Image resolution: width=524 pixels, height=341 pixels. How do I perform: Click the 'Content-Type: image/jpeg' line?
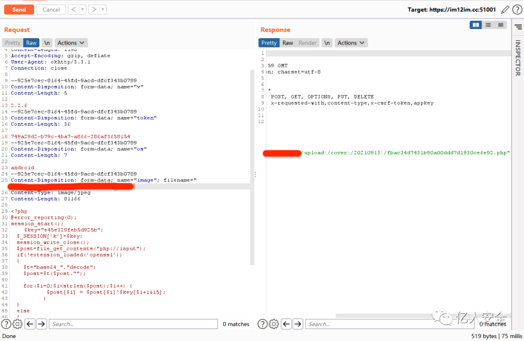pos(50,193)
